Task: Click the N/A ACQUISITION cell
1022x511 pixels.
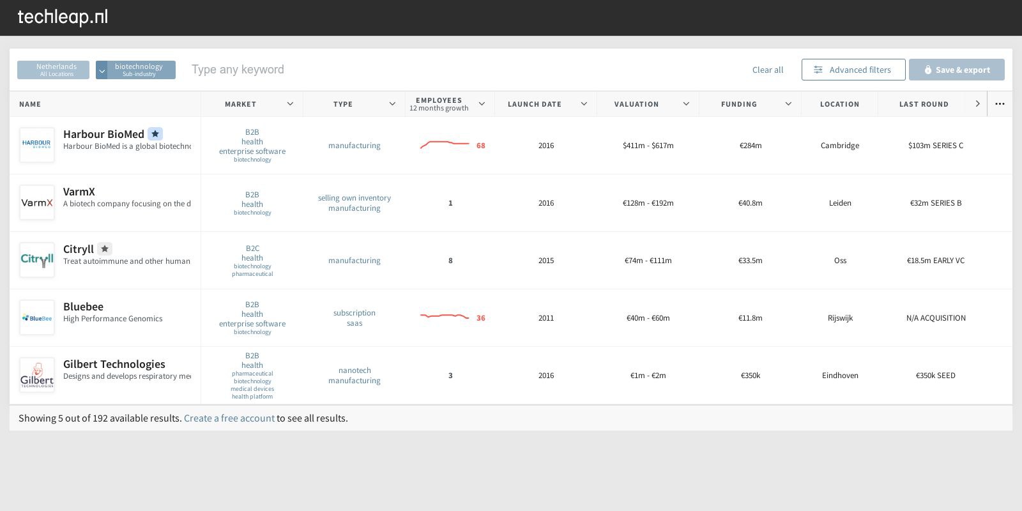Action: tap(936, 318)
